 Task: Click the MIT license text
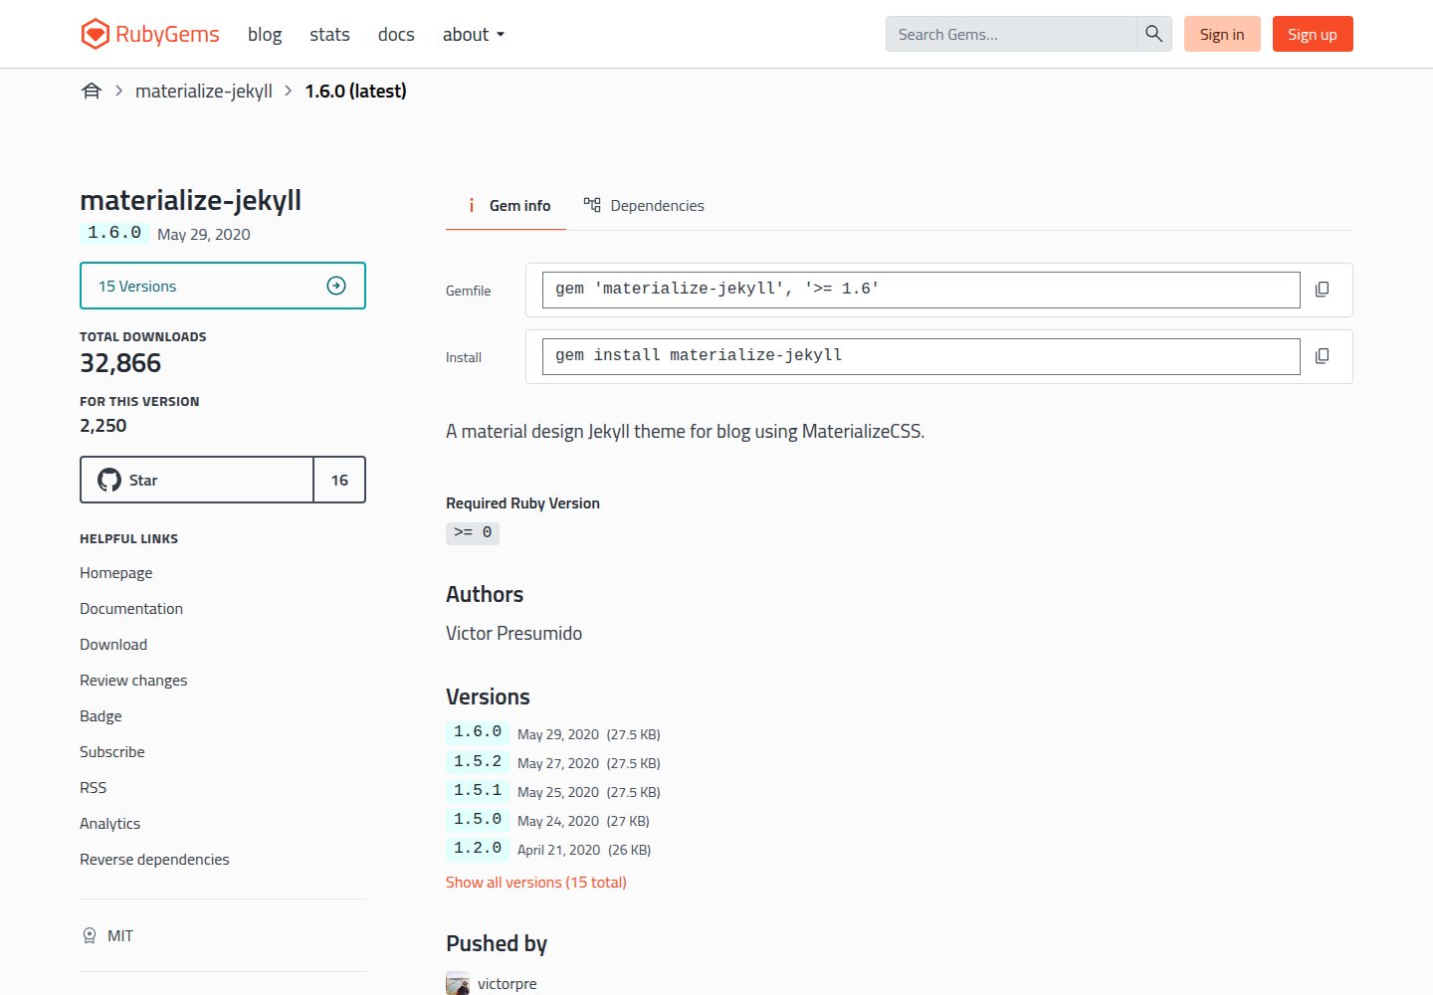point(120,935)
